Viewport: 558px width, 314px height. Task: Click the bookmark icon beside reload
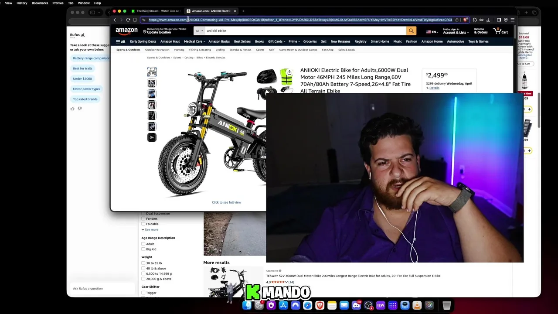point(135,20)
